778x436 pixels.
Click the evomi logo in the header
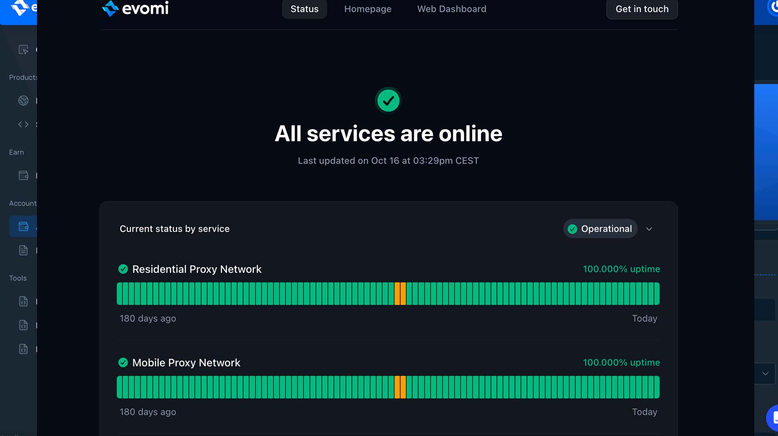coord(135,9)
